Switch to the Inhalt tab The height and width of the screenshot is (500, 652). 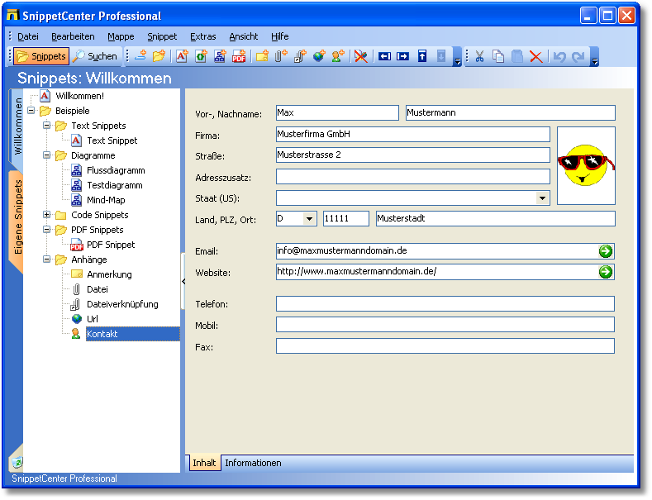[x=204, y=463]
